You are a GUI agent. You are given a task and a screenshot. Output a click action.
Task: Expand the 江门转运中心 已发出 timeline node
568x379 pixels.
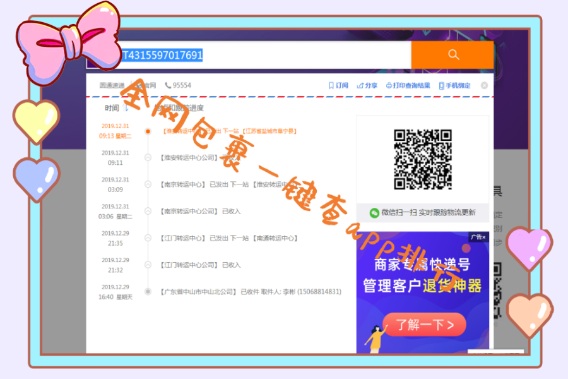pos(148,238)
